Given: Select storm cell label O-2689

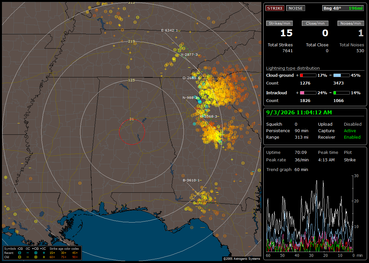Looking at the screenshot, I should [x=189, y=78].
